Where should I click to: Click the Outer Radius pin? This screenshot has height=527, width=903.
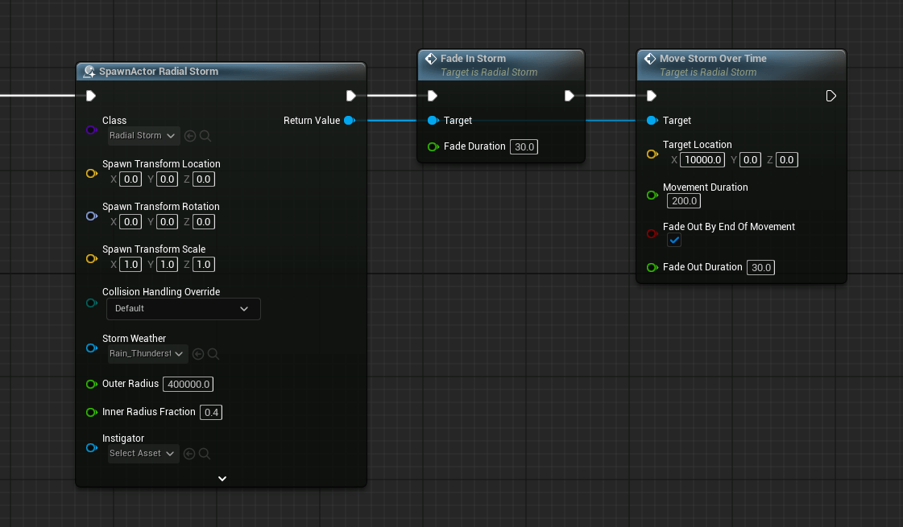point(92,384)
